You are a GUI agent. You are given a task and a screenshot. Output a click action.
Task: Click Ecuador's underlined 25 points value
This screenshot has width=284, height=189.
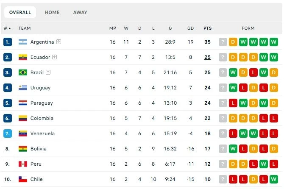[208, 57]
